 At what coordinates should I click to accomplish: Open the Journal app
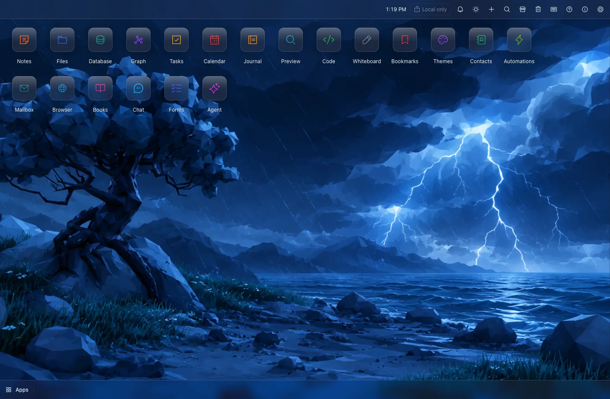[x=253, y=40]
